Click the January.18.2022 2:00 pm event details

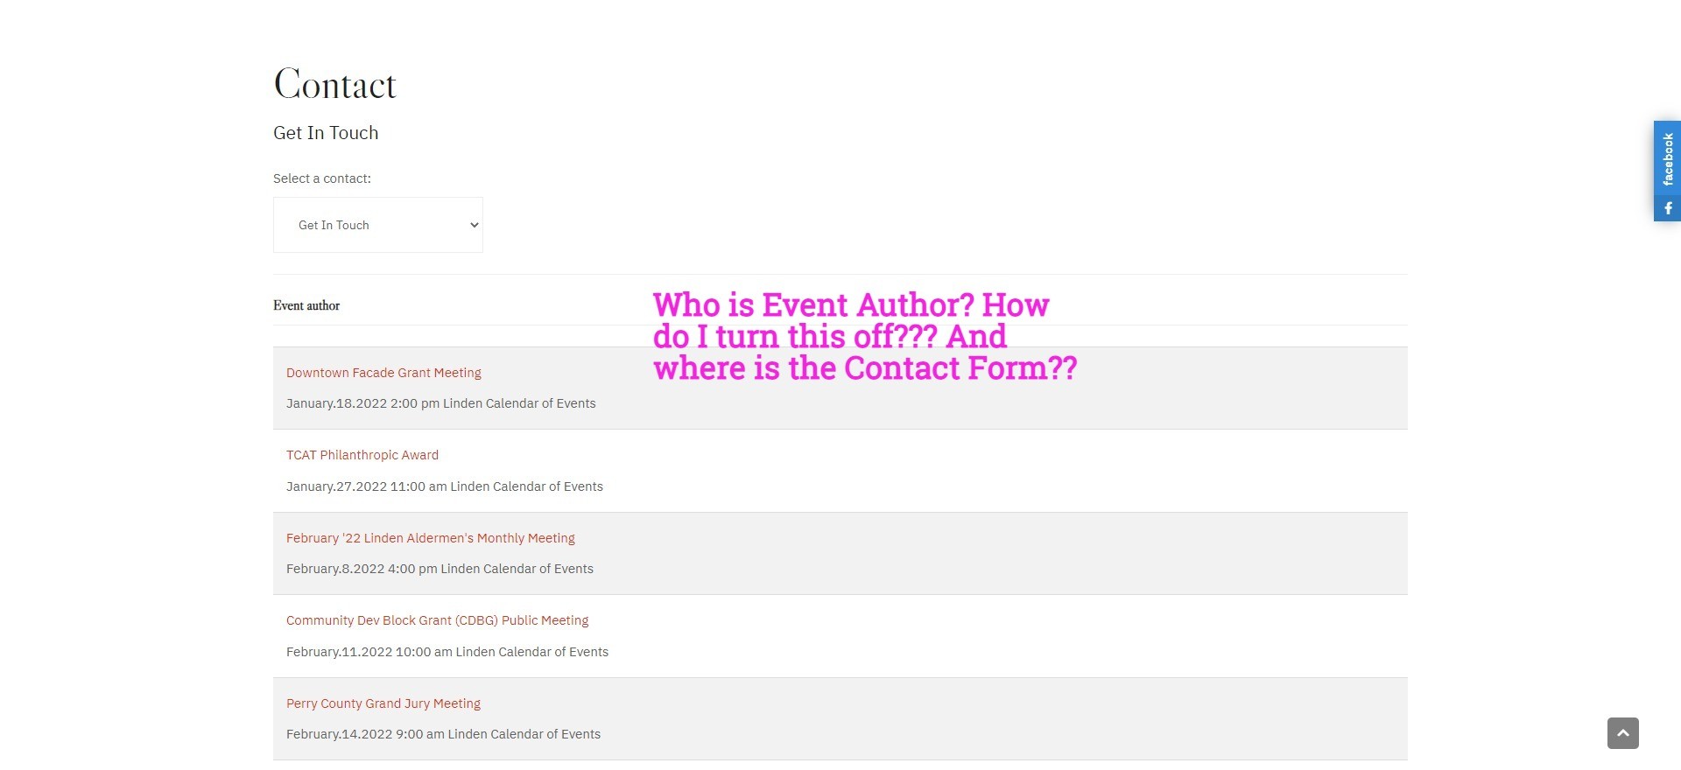click(x=440, y=403)
